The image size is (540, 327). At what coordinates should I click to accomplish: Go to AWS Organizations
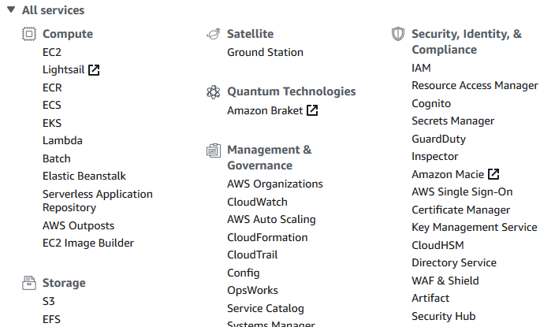(x=275, y=184)
